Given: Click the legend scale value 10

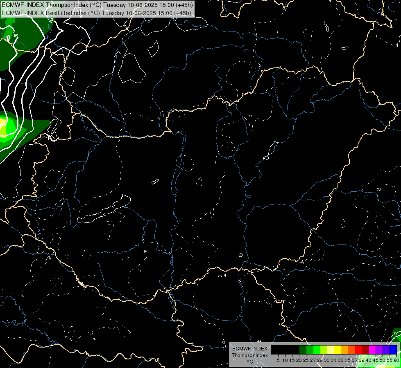Looking at the screenshot, I should [285, 360].
